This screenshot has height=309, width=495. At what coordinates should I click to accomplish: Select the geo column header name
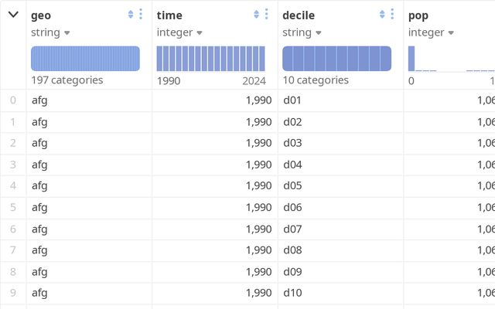coord(40,15)
